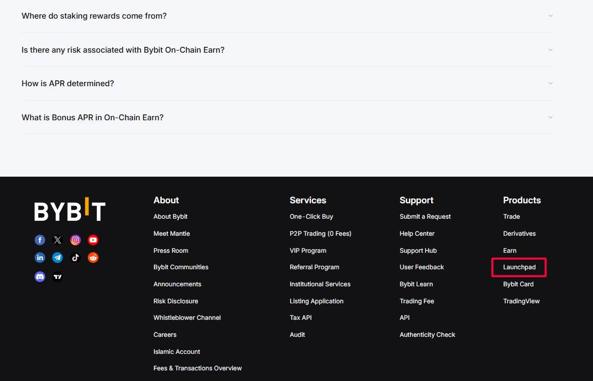Viewport: 593px width, 381px height.
Task: Open the Telegram social icon
Action: point(57,258)
